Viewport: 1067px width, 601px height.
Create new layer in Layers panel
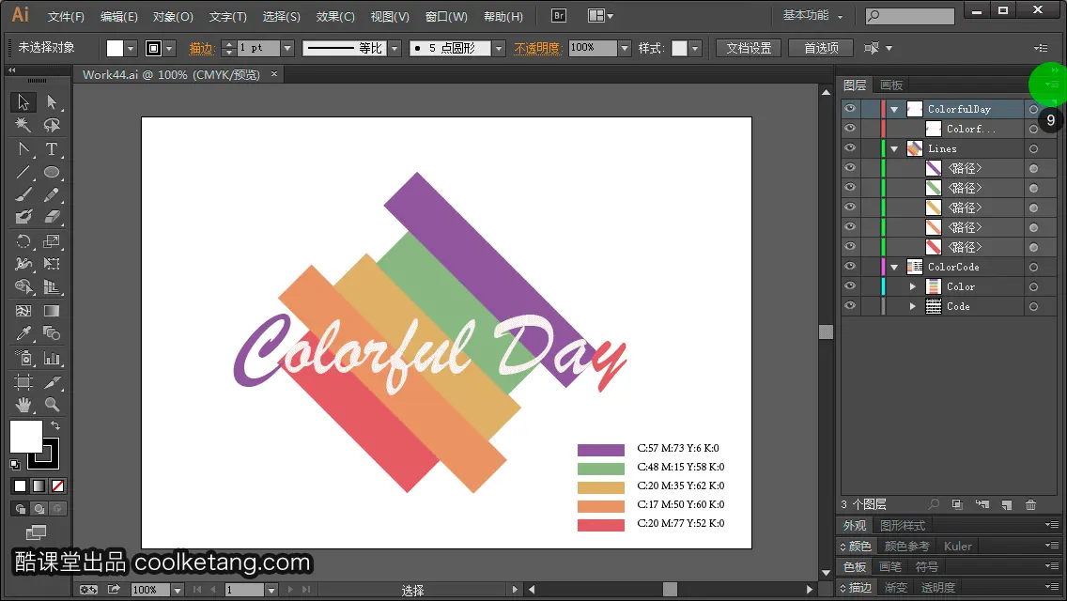tap(1007, 504)
